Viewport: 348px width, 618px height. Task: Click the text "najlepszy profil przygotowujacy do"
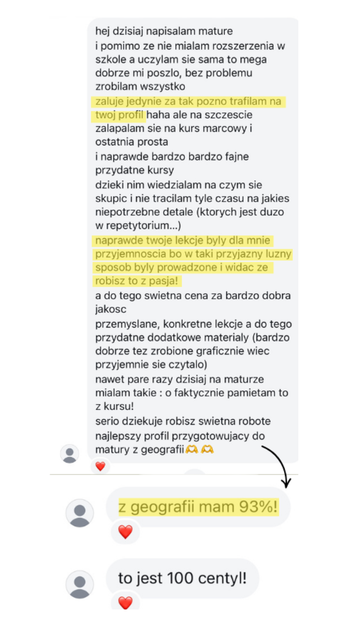point(180,436)
